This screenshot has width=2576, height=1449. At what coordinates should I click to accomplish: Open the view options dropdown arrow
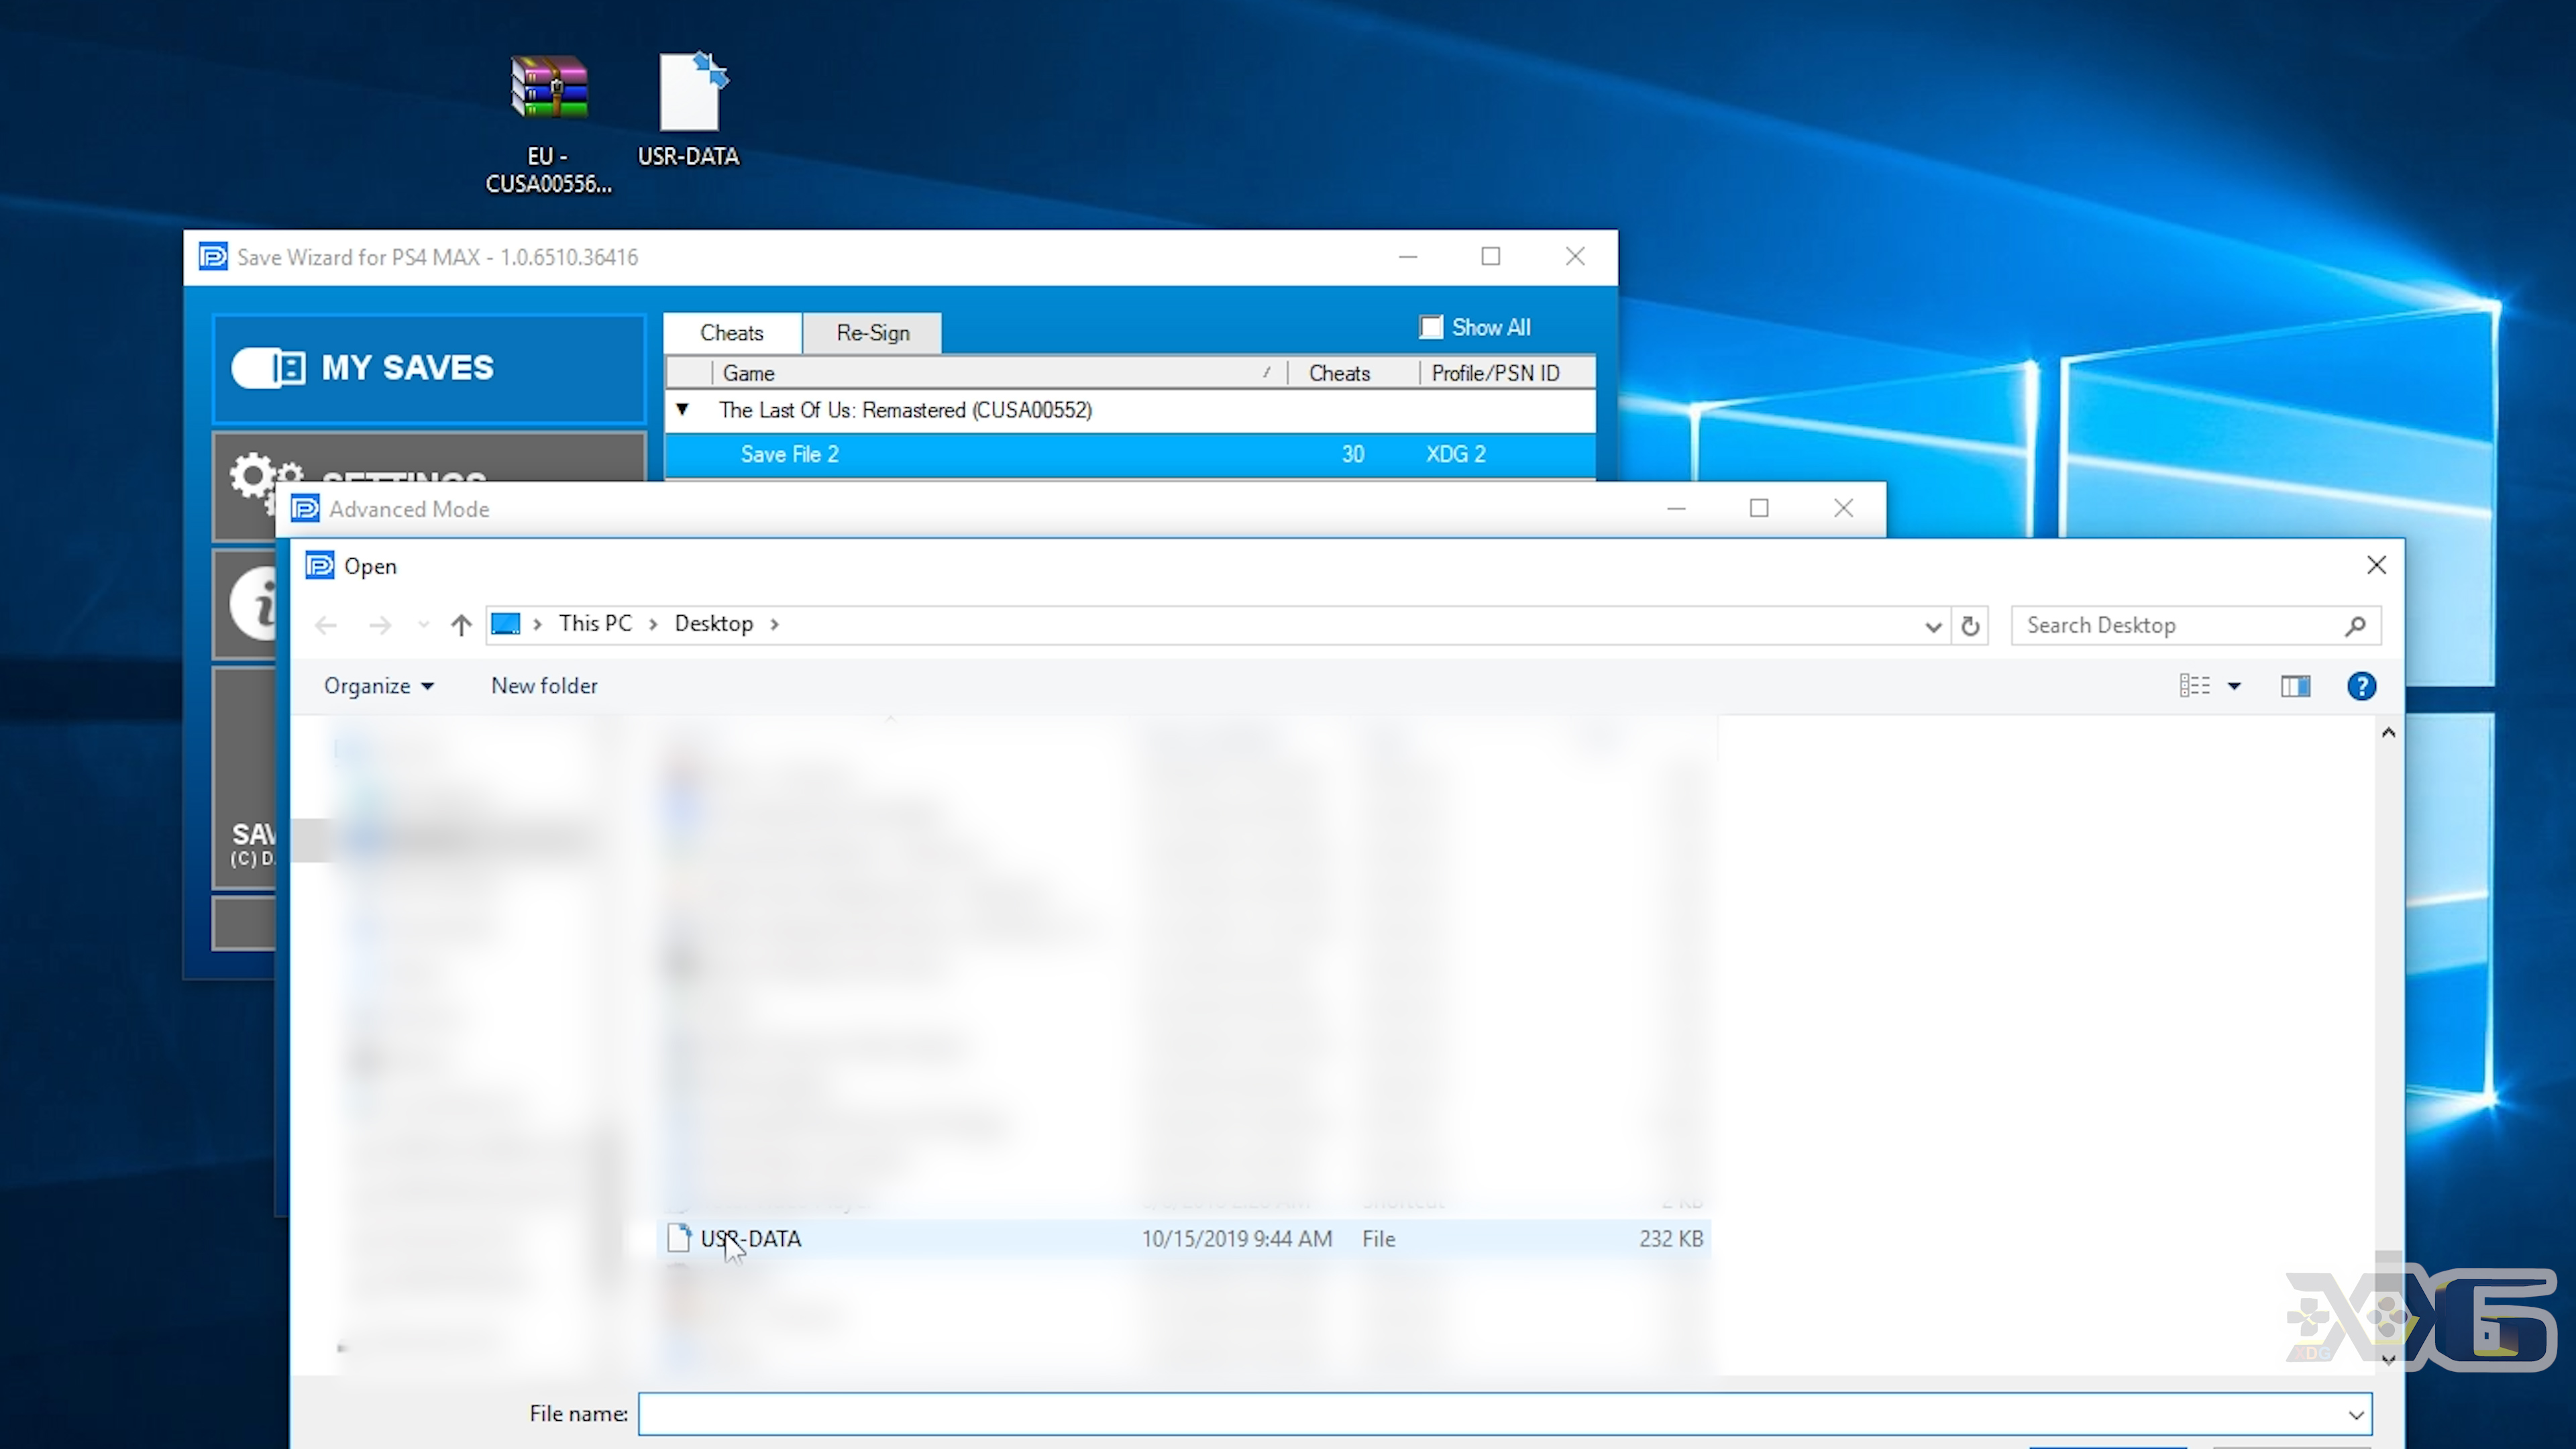pos(2234,686)
